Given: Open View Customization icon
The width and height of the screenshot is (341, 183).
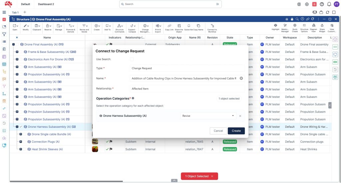Looking at the screenshot, I should (332, 25).
